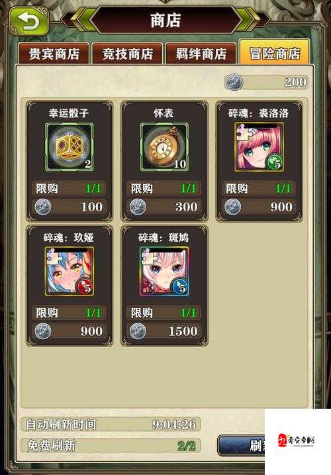Purchase 斑鸠 soul shard for 1500
The image size is (331, 475).
point(164,331)
